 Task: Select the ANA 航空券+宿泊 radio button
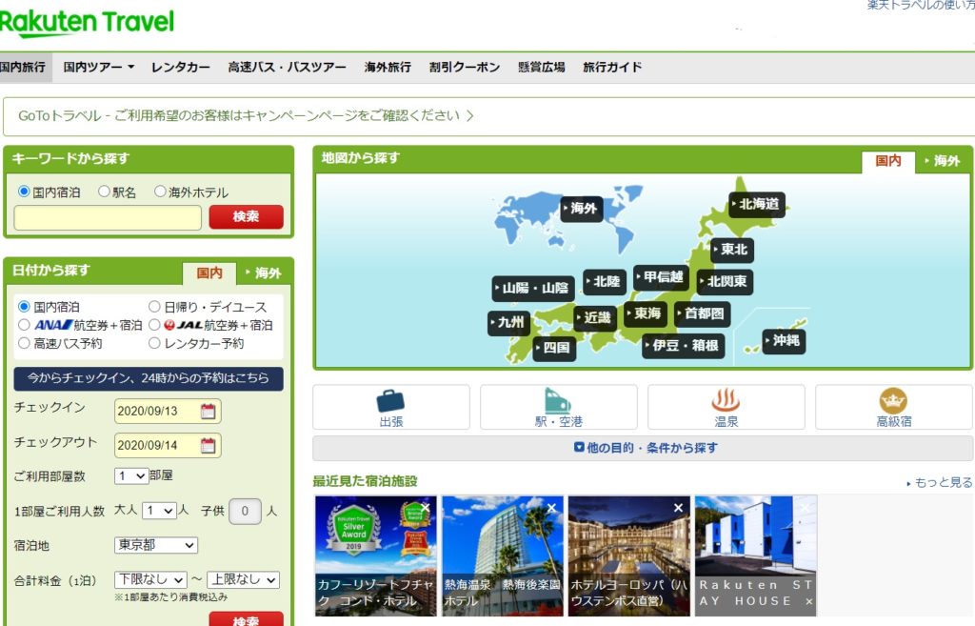coord(24,325)
